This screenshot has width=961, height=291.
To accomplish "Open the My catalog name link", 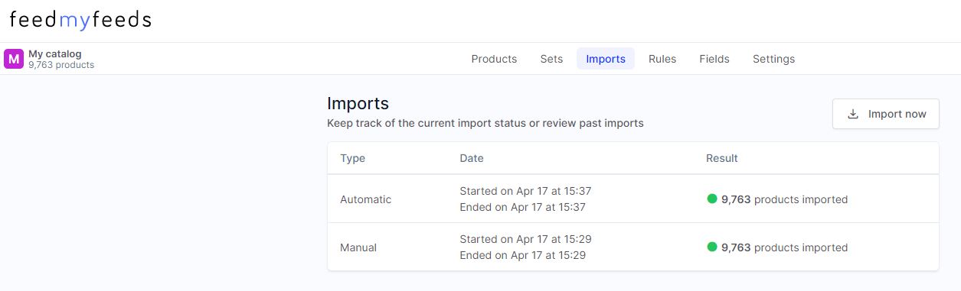I will tap(55, 53).
